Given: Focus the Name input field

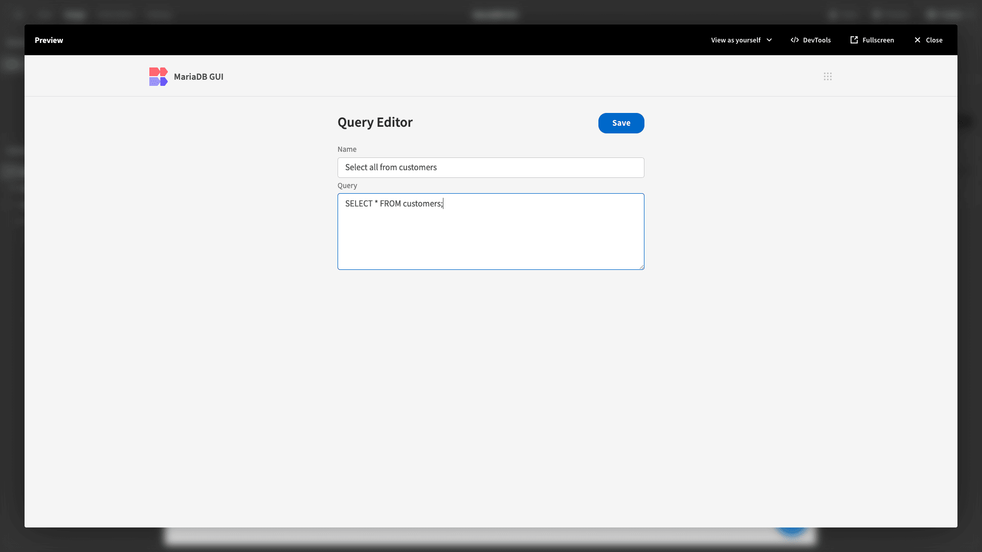Looking at the screenshot, I should click(490, 168).
